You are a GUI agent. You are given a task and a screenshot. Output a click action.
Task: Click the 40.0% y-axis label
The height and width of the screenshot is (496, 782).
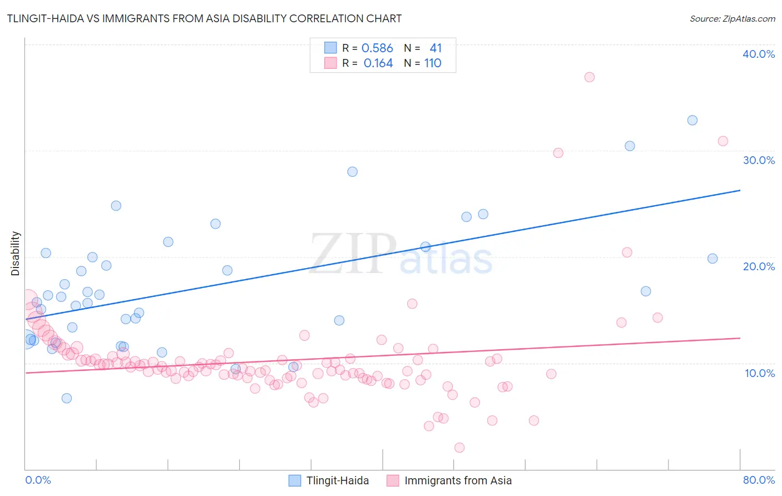click(759, 54)
